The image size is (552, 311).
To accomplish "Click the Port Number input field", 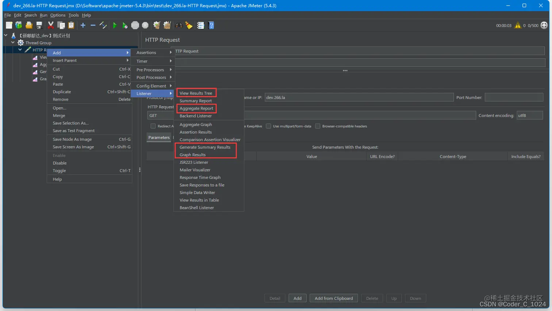I will click(514, 98).
